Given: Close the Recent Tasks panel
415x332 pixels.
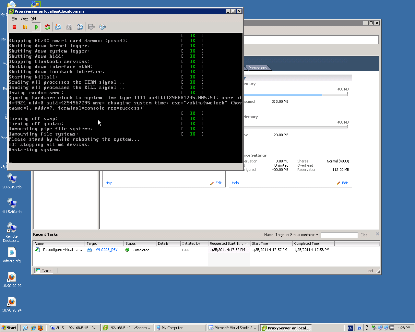Looking at the screenshot, I should tap(377, 234).
